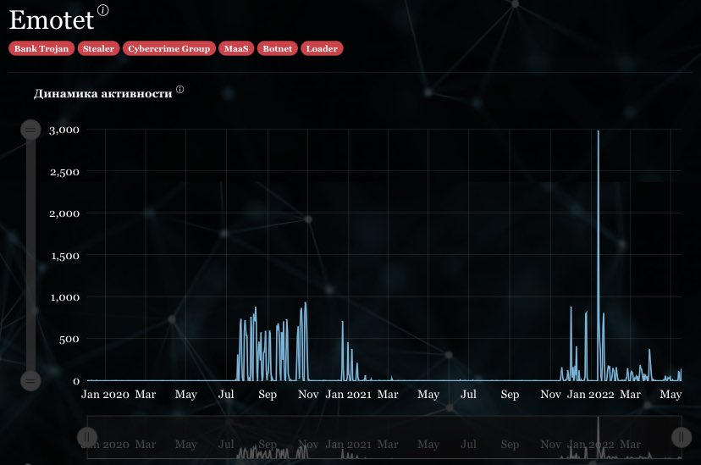Click the vertical zoom slider track

(x=30, y=255)
